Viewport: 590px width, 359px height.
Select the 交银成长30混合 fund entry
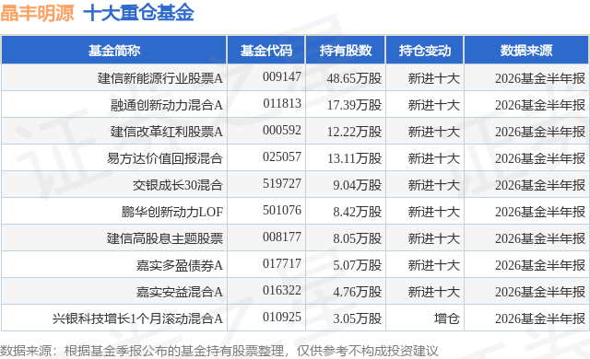tap(178, 185)
